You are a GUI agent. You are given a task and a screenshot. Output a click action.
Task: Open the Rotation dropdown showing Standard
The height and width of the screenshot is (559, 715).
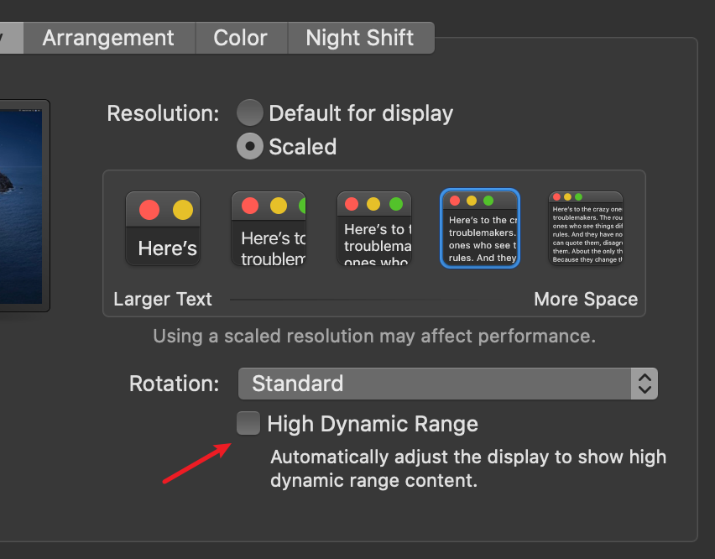435,384
